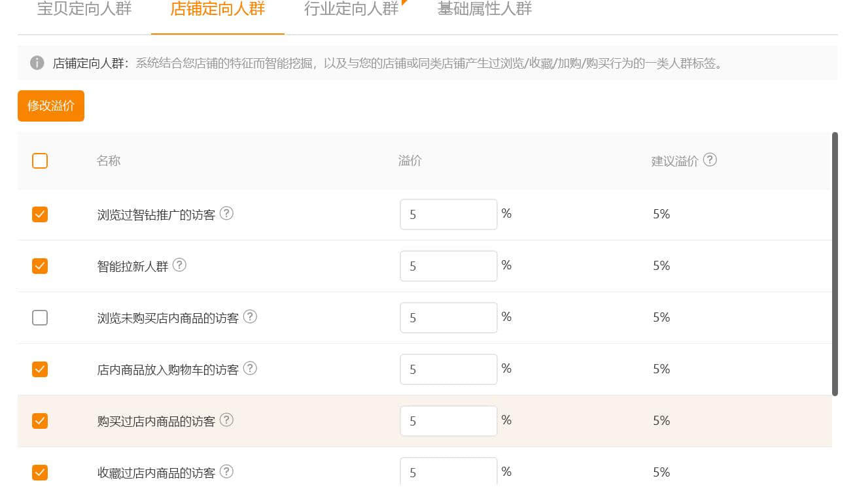Image resolution: width=855 pixels, height=504 pixels.
Task: Toggle the select-all checkbox in table header
Action: click(x=40, y=161)
